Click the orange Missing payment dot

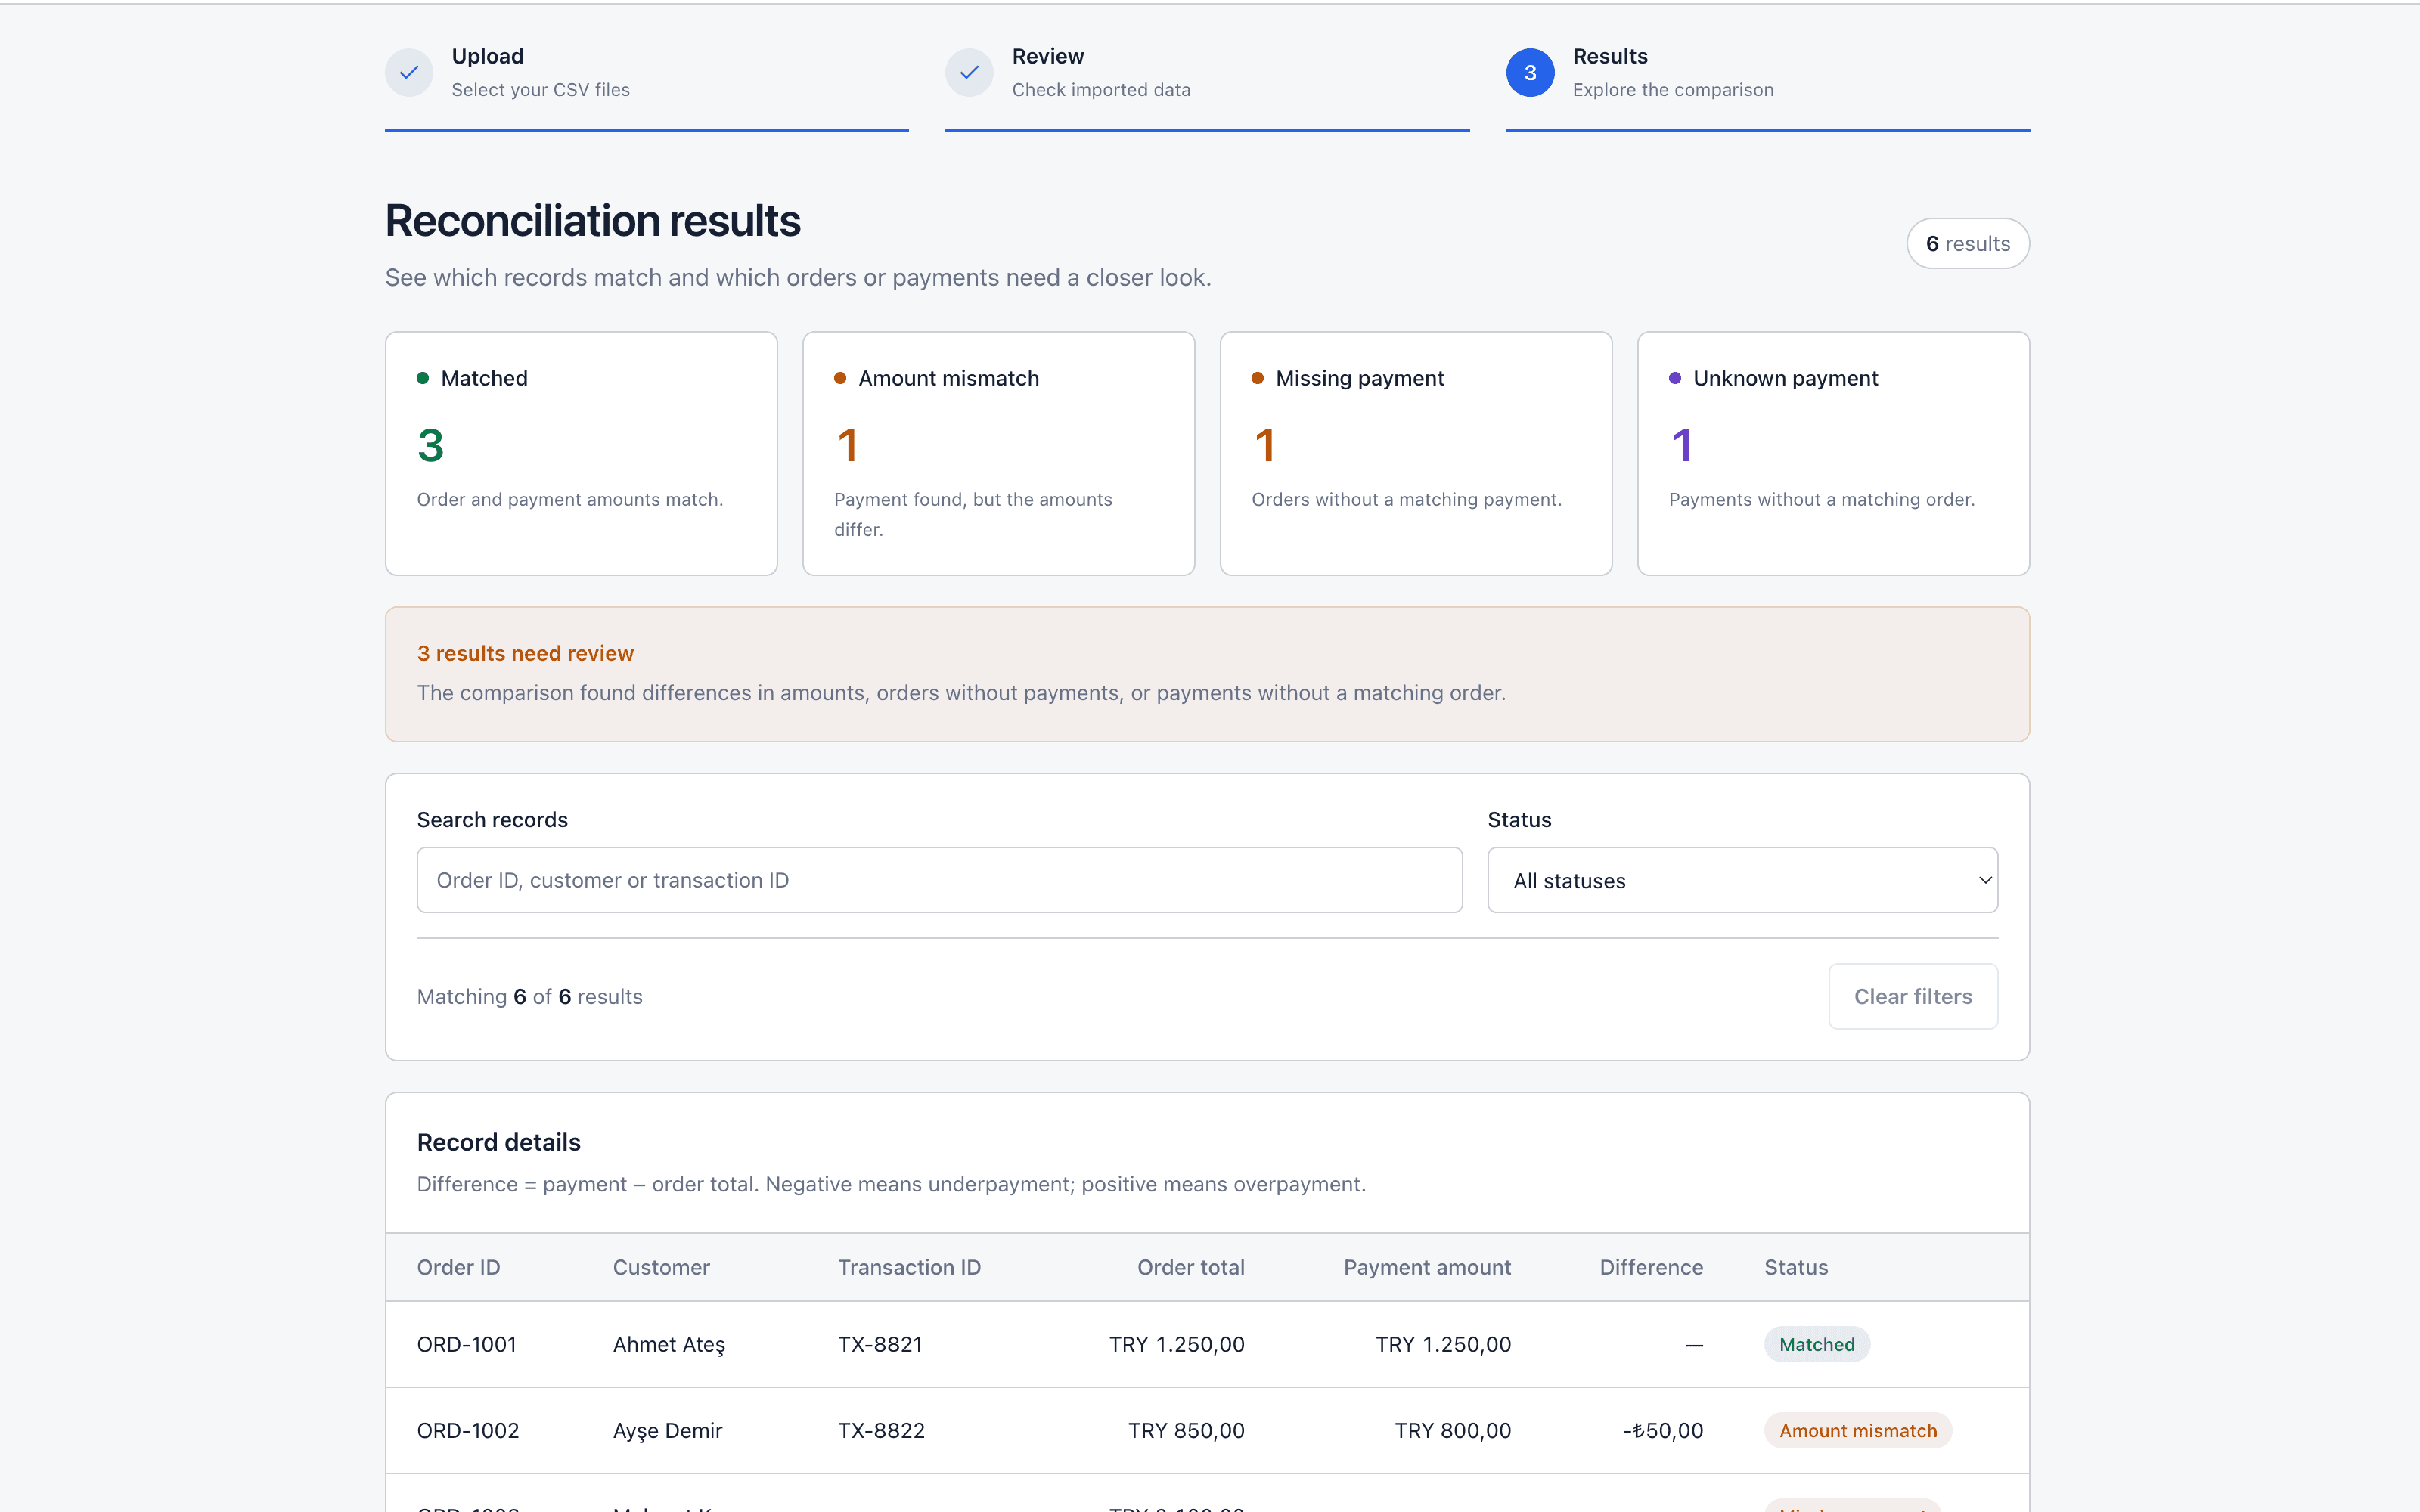[x=1258, y=378]
